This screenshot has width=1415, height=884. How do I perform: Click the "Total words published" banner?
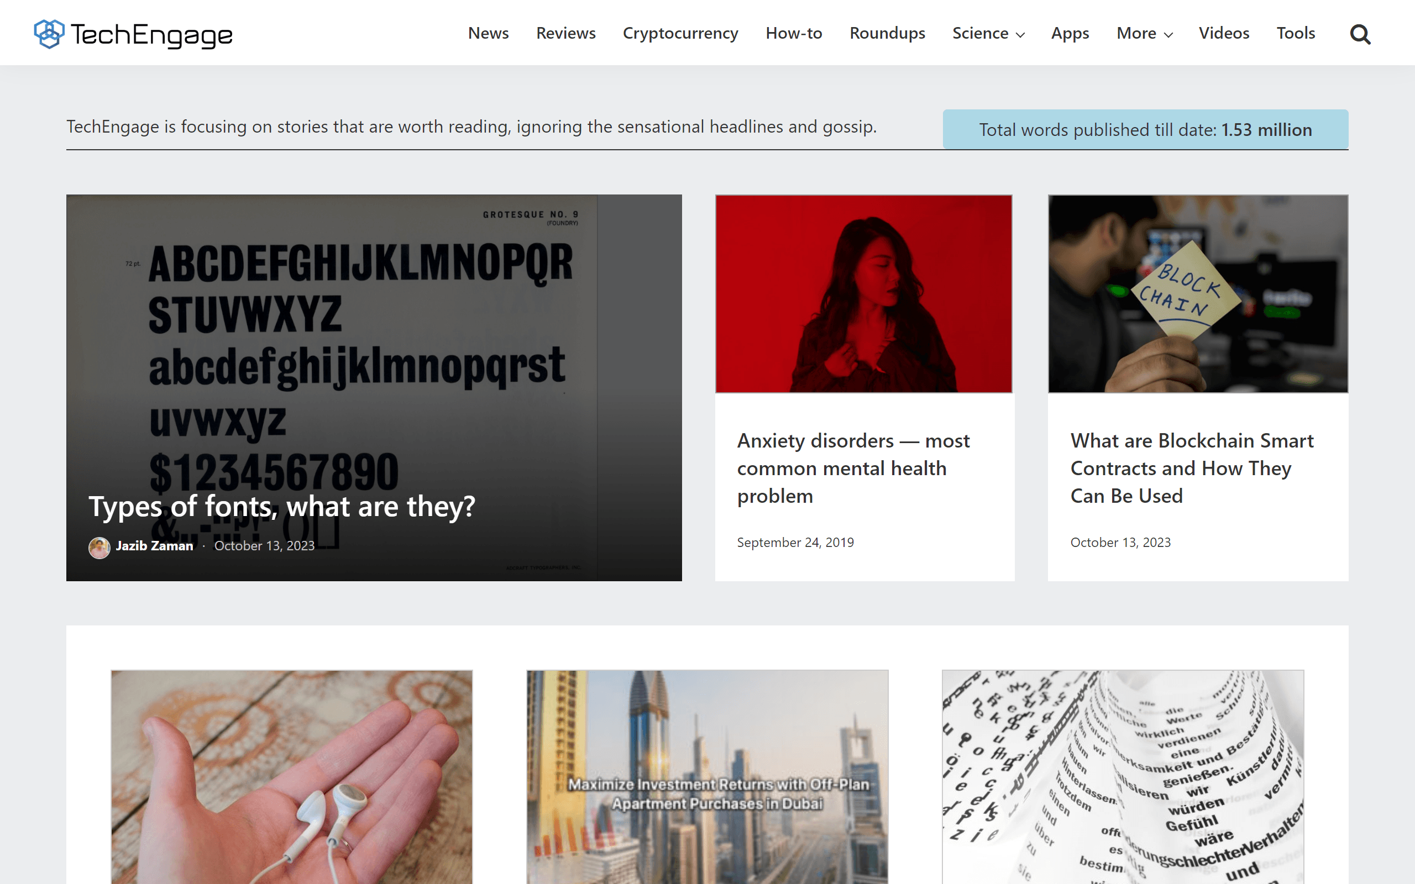click(x=1145, y=129)
